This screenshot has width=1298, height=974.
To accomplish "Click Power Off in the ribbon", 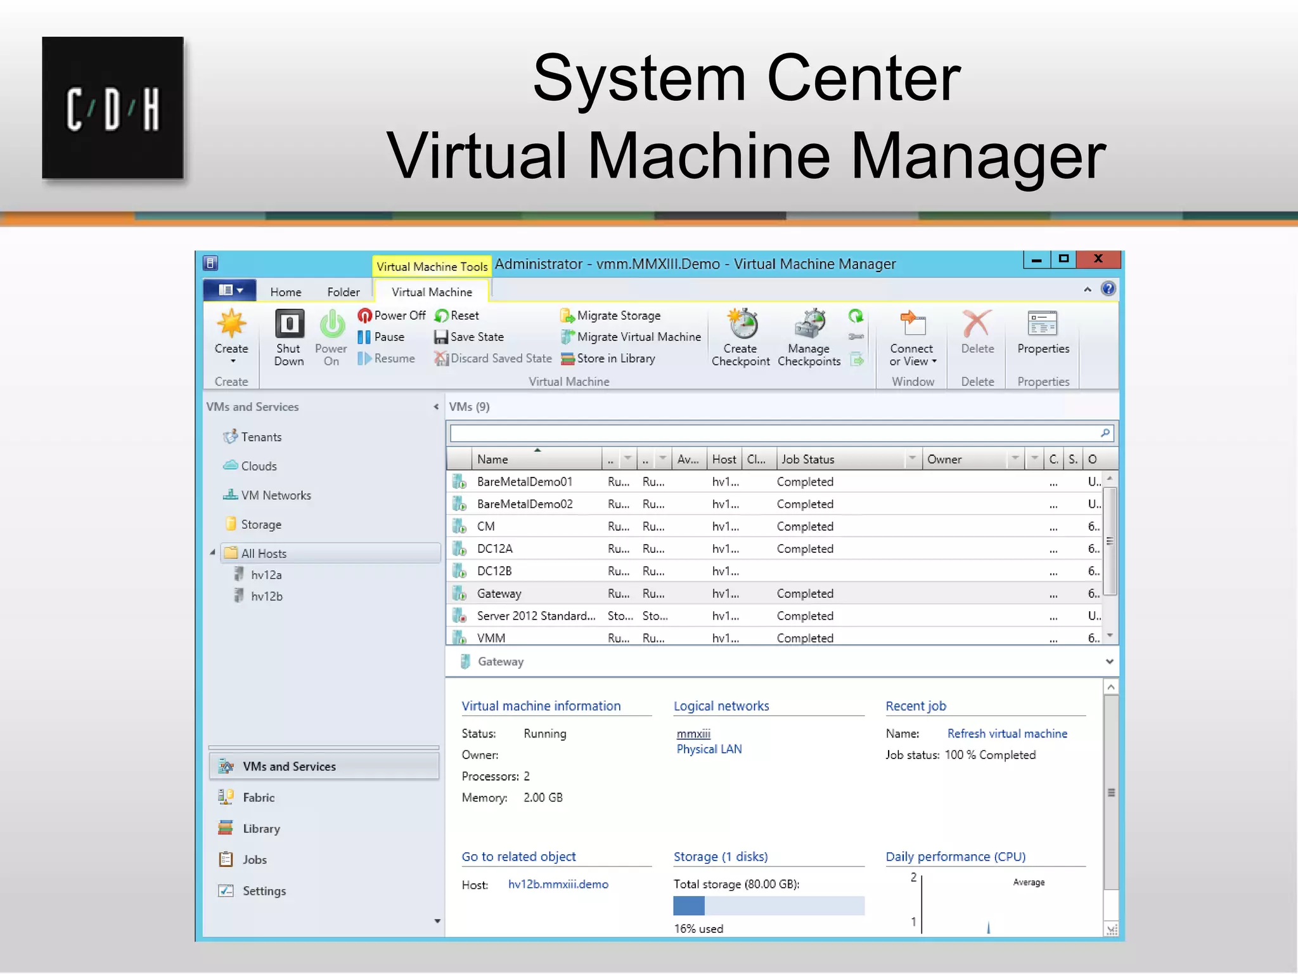I will coord(392,315).
